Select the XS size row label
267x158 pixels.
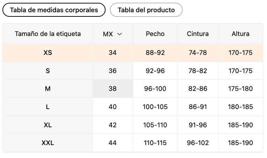(48, 53)
